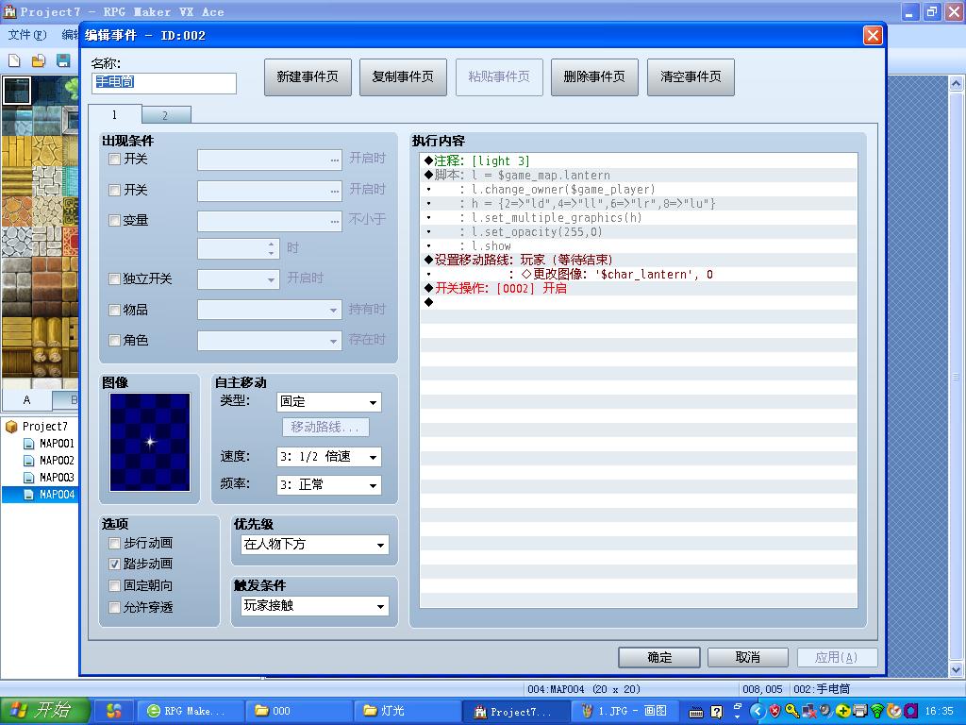Switch to tileset tab A
Image resolution: width=966 pixels, height=725 pixels.
(x=27, y=400)
